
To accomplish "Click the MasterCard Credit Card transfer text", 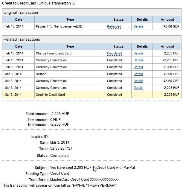I will [x=84, y=180].
